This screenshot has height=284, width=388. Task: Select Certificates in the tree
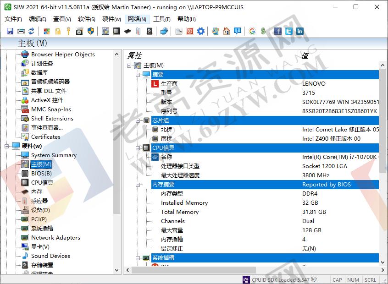click(46, 137)
